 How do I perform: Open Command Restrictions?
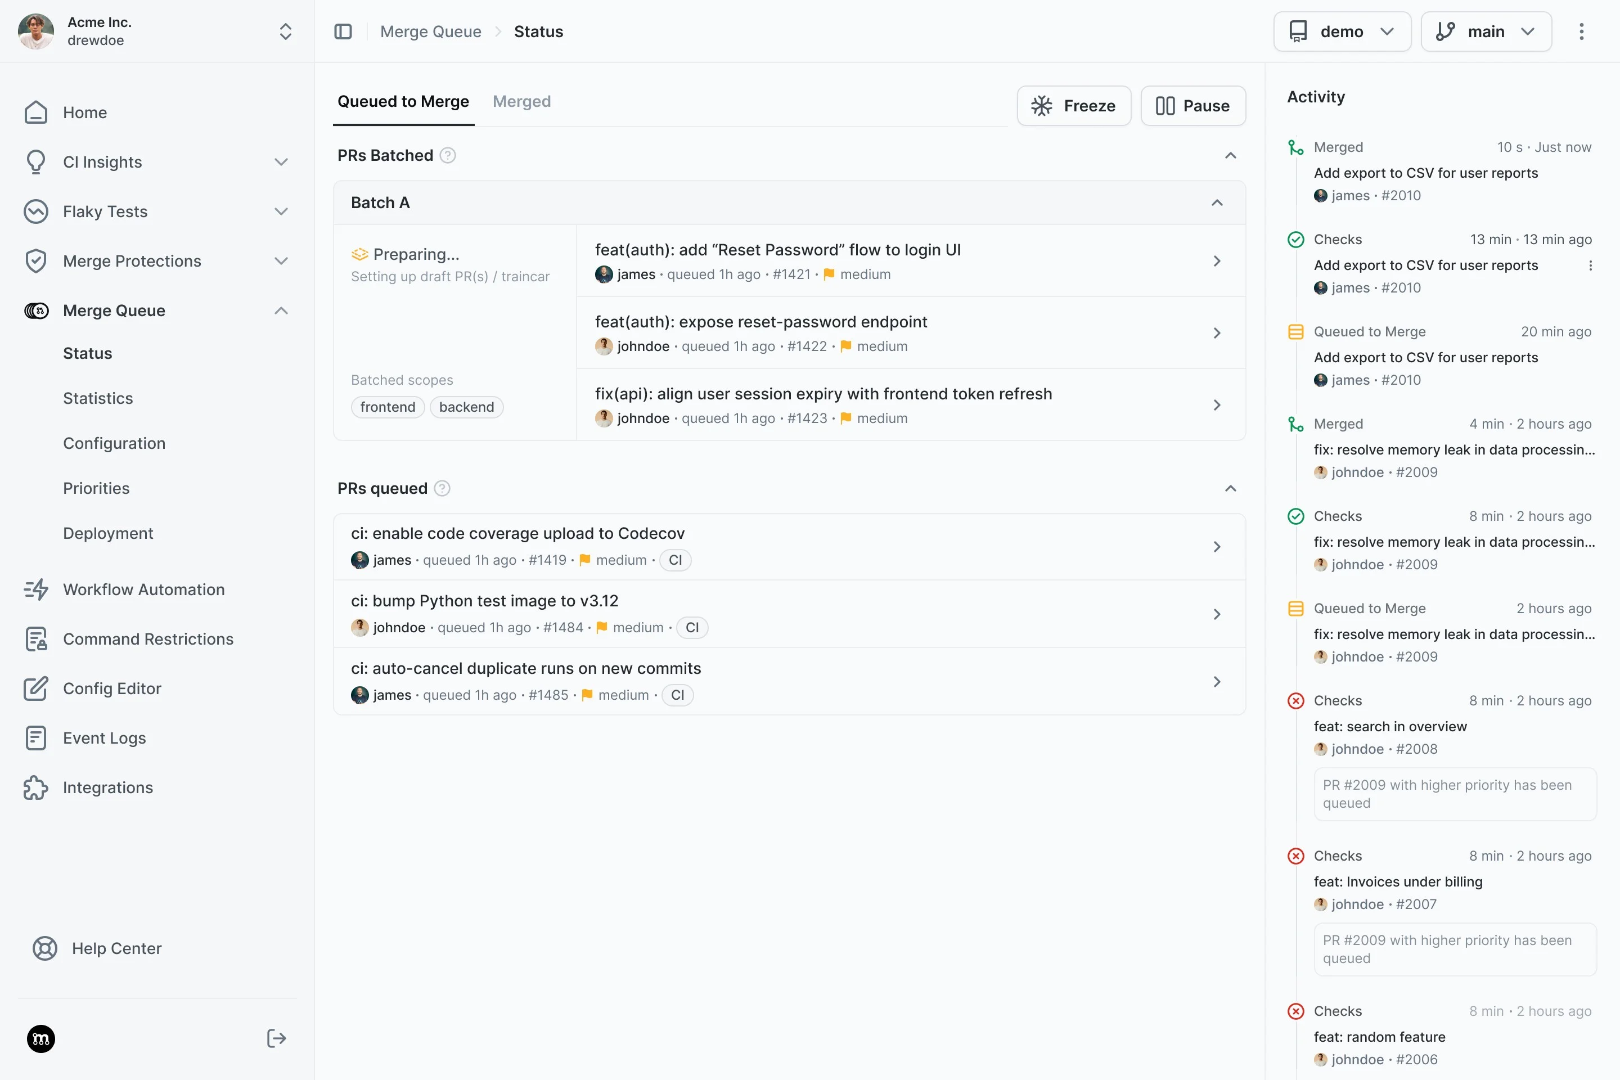point(148,638)
